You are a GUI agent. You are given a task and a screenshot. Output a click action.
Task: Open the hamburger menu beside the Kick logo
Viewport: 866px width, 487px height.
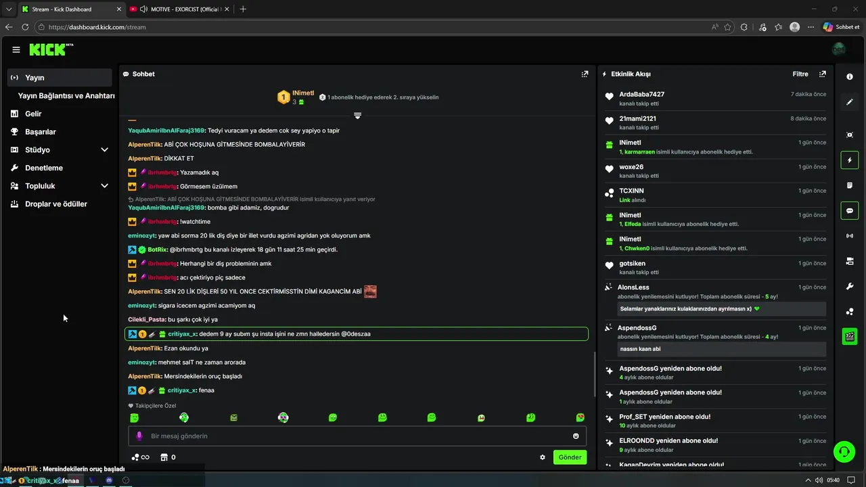click(x=16, y=49)
